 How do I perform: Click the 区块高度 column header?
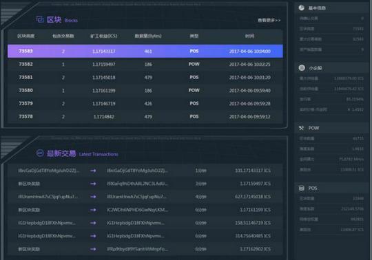click(x=26, y=36)
